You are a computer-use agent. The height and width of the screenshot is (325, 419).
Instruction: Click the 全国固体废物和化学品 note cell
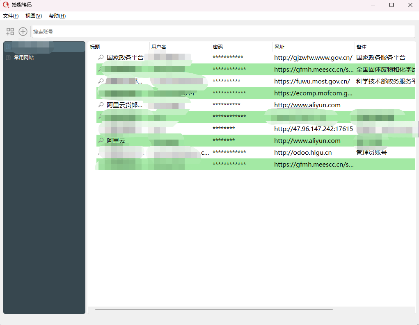386,69
